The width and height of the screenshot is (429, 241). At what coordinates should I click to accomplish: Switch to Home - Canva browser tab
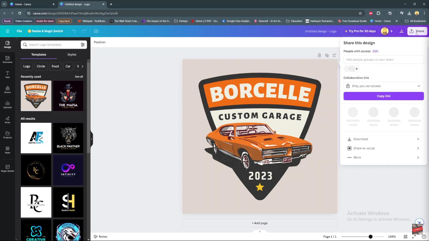pos(32,4)
